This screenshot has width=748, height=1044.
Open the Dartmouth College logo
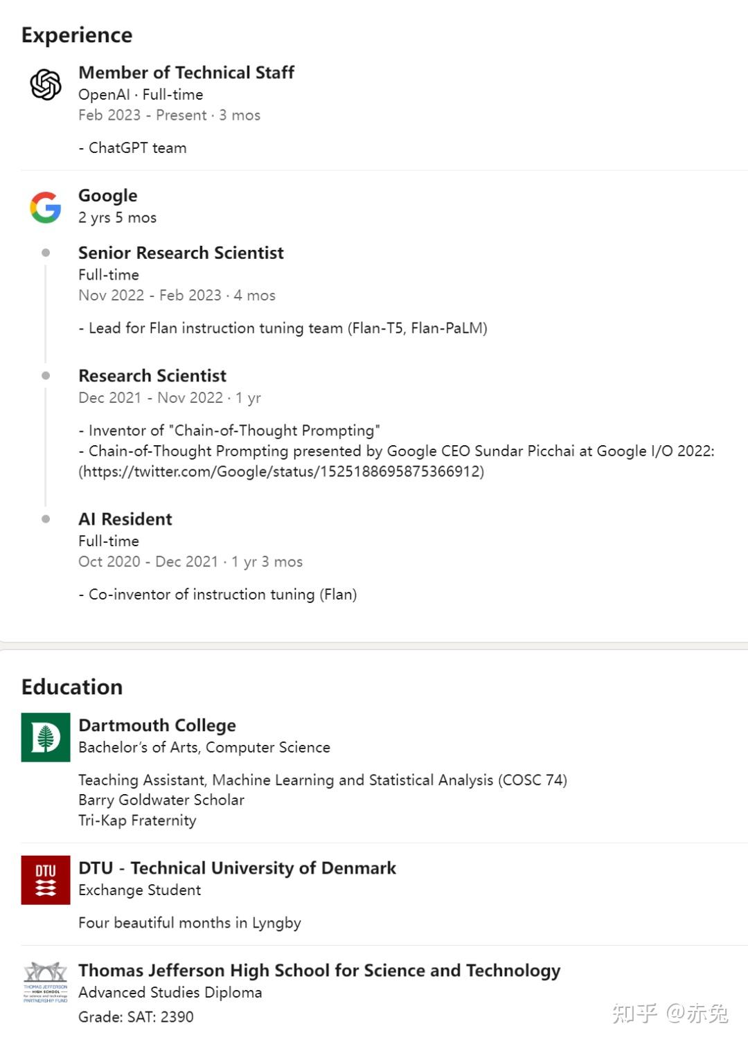click(x=46, y=737)
